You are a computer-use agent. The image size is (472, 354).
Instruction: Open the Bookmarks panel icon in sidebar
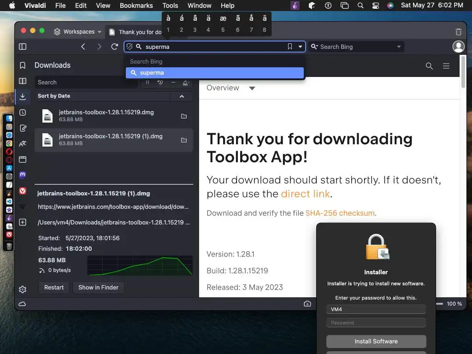[23, 65]
